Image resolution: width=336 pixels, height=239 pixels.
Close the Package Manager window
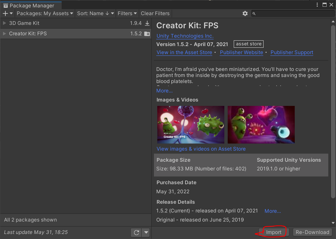[x=331, y=5]
